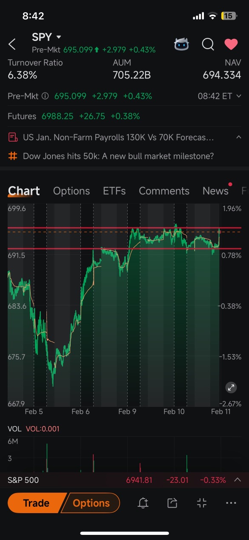This screenshot has height=540, width=249.
Task: Switch to the ETFs tab
Action: (114, 191)
